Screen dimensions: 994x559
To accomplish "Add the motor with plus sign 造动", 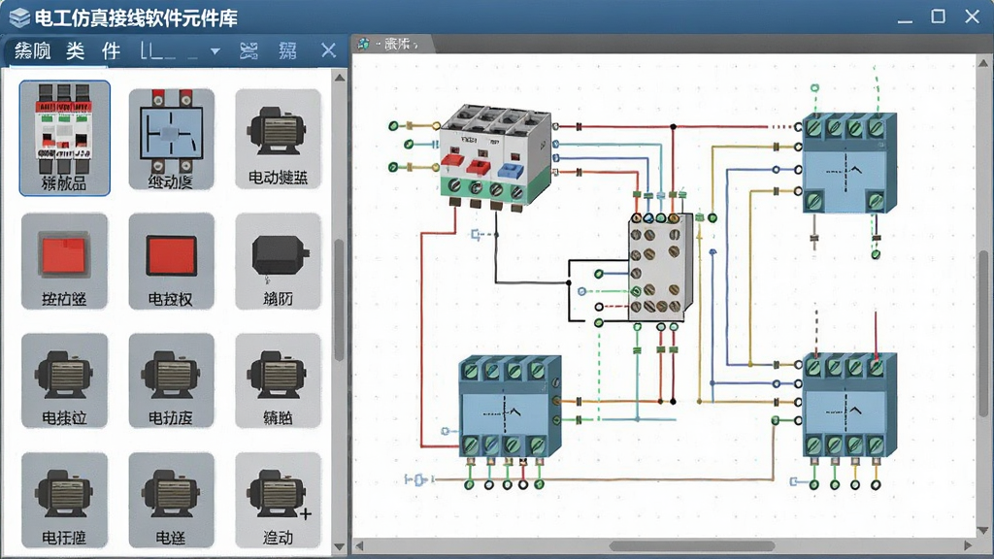I will tap(279, 500).
